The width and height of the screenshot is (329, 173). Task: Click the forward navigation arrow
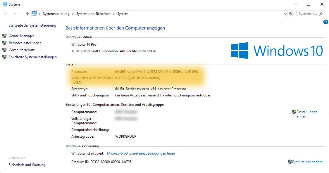[x=15, y=14]
